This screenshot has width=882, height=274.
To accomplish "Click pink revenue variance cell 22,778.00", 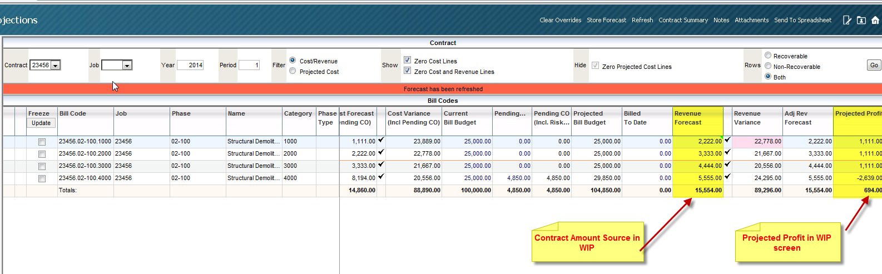I will tap(757, 141).
